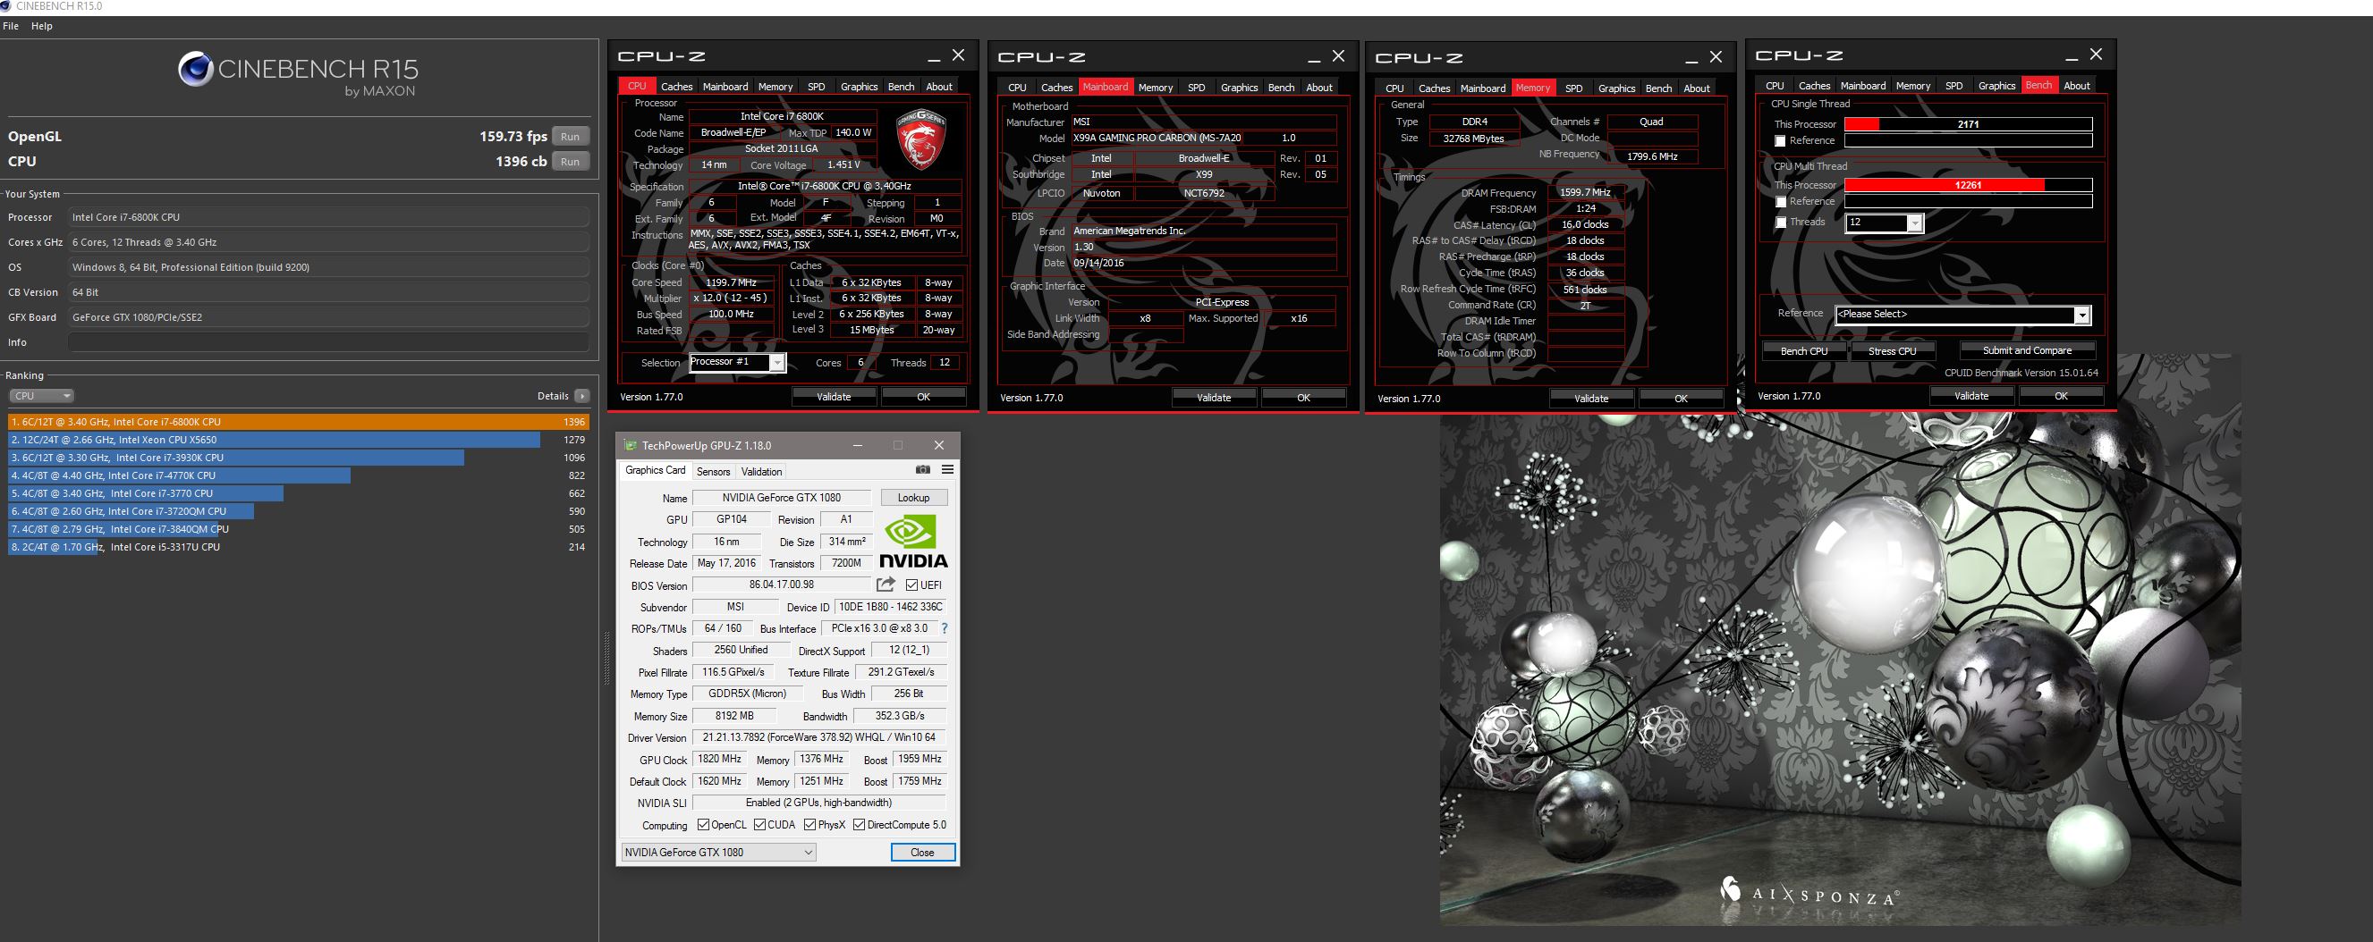Run the OpenGL benchmark

coord(571,136)
